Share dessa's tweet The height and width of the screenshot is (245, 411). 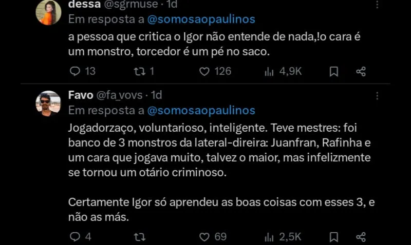[361, 71]
